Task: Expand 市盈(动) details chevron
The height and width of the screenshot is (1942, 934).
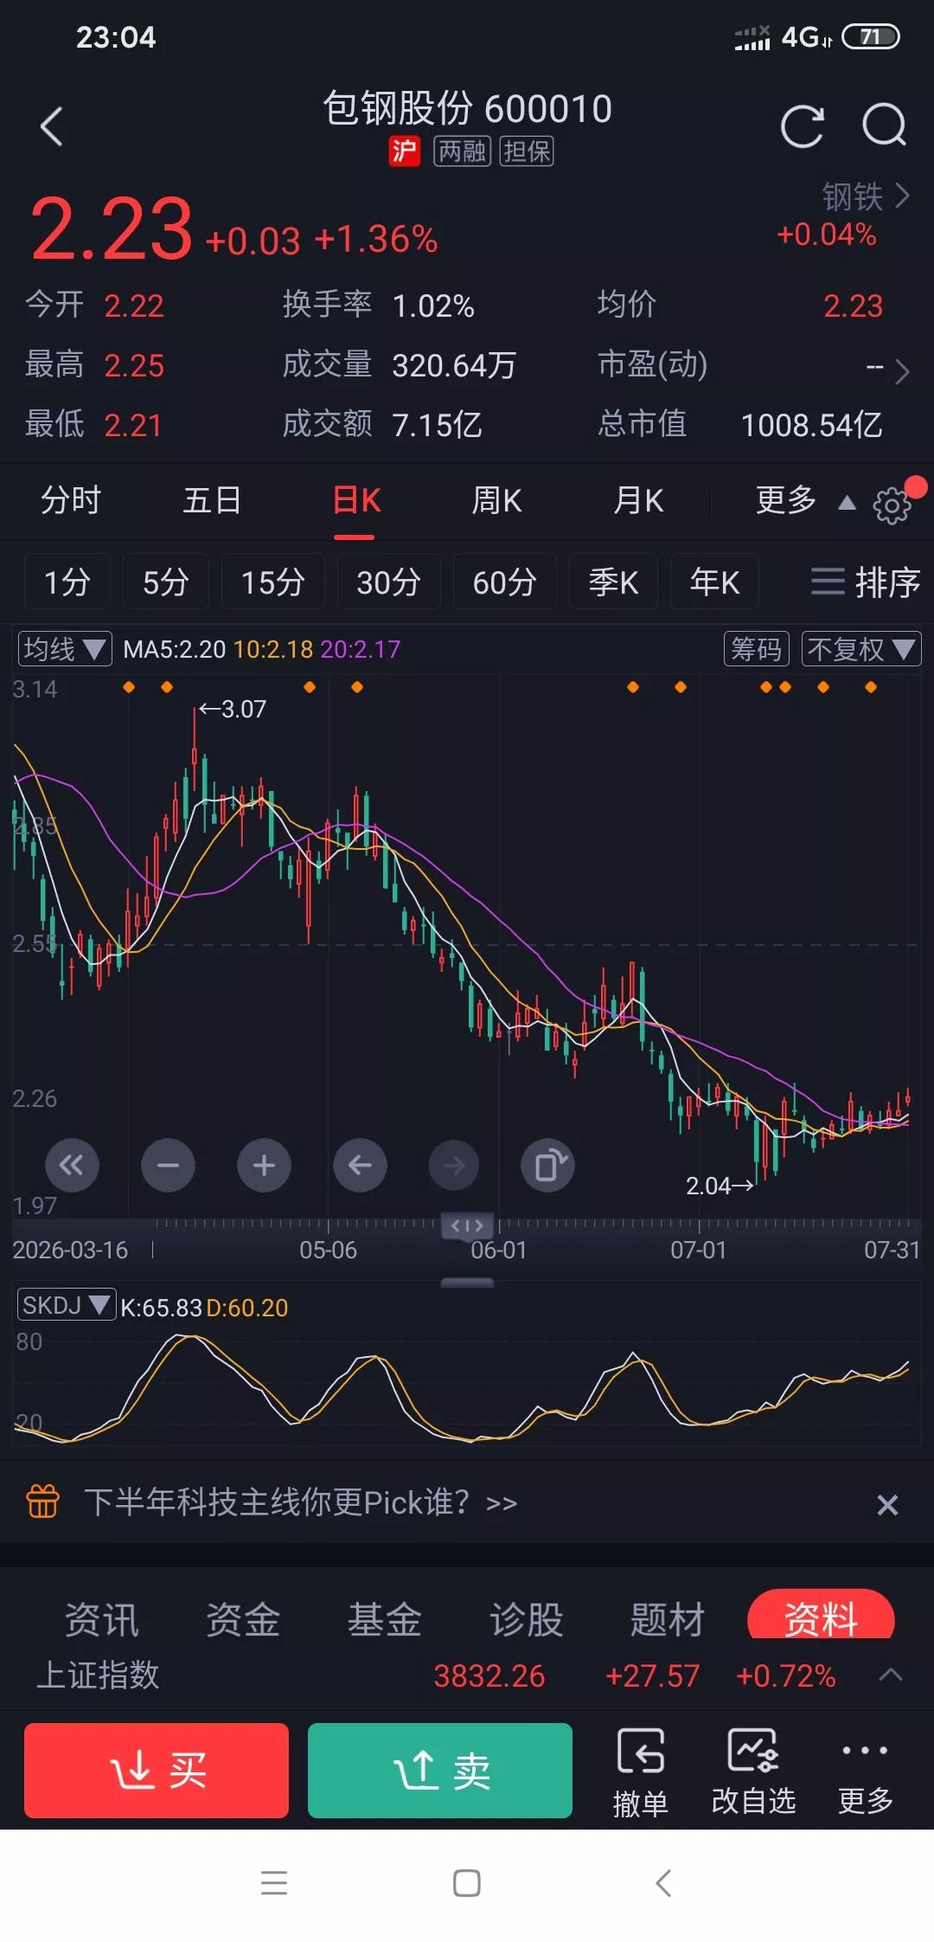Action: click(902, 371)
